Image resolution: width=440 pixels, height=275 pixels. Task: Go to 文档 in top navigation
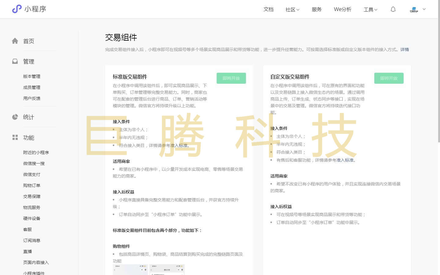pyautogui.click(x=268, y=9)
